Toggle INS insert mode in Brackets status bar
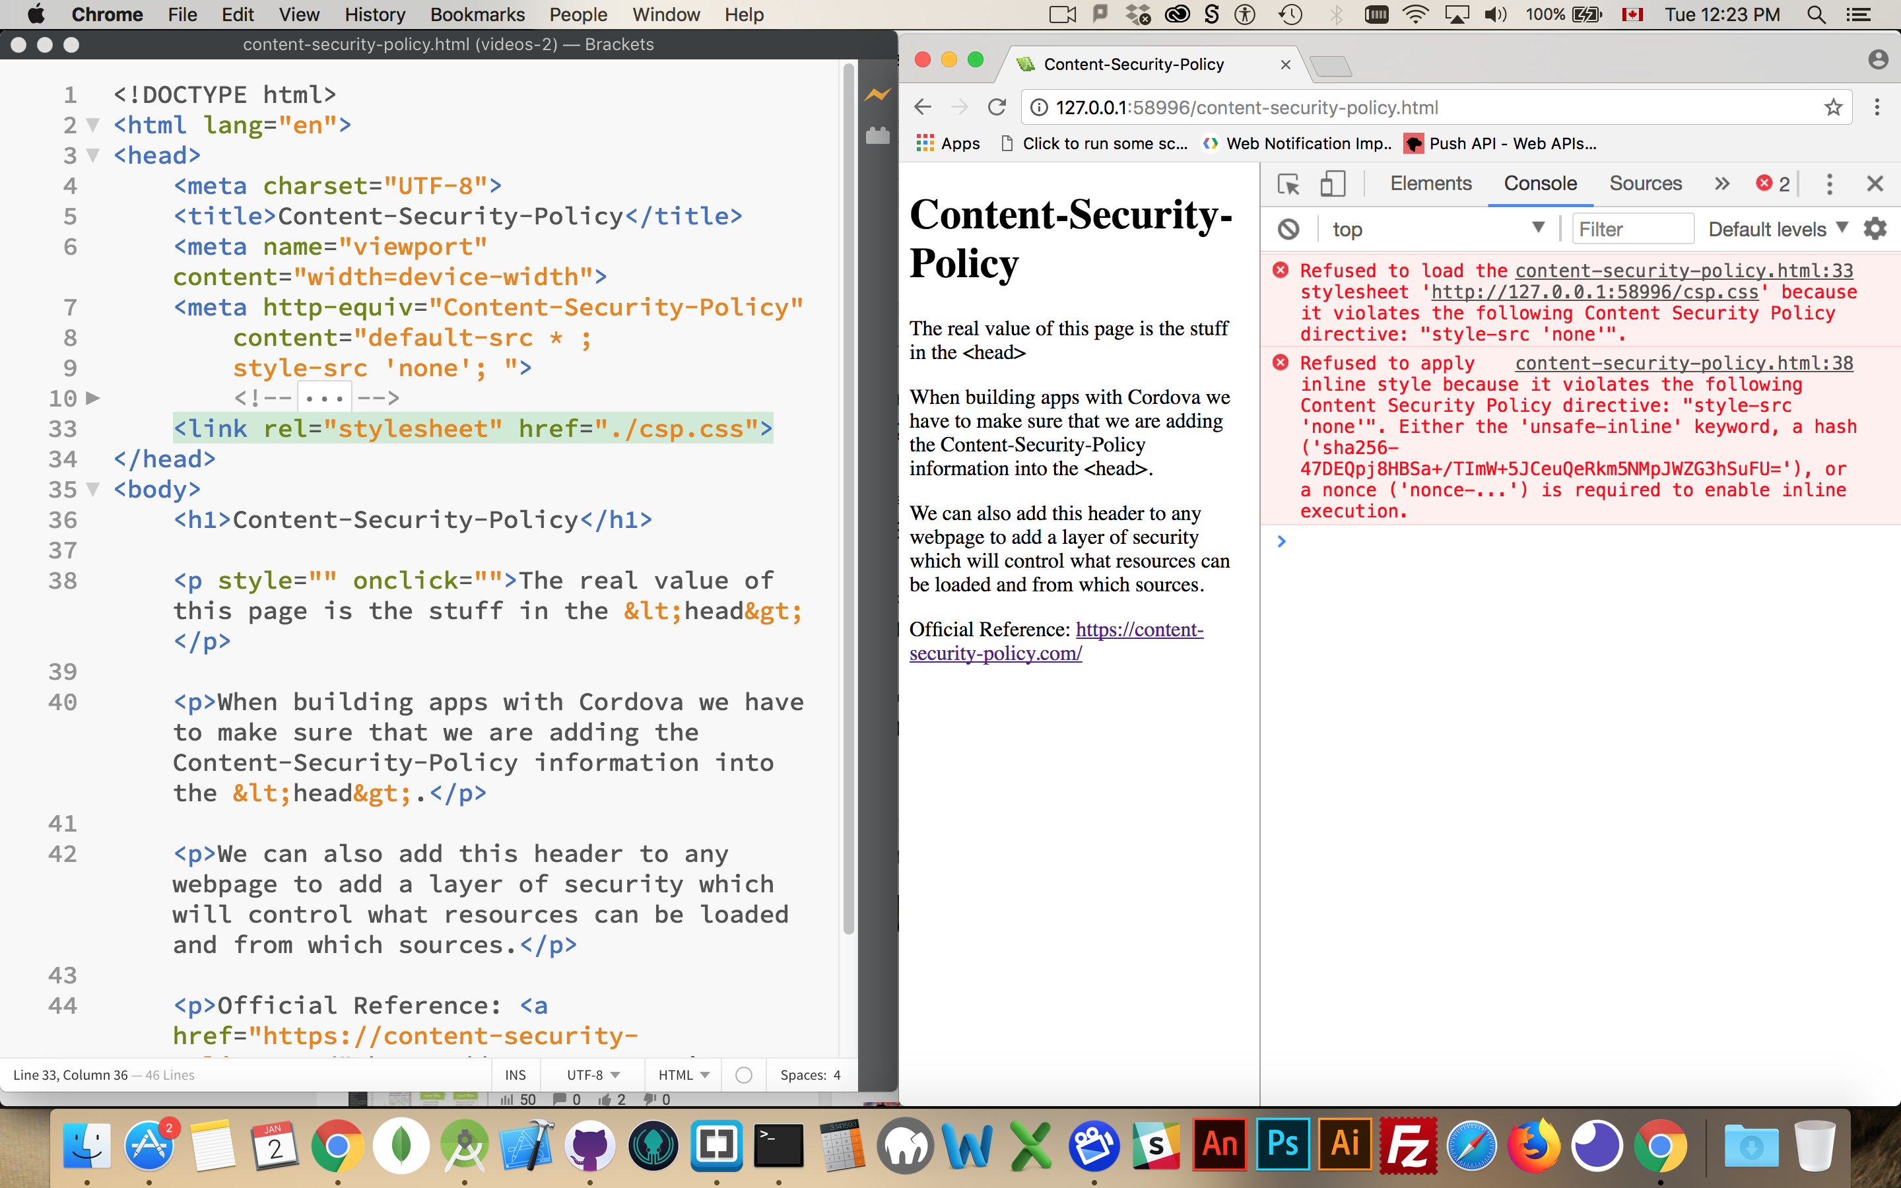The image size is (1901, 1188). pyautogui.click(x=516, y=1074)
